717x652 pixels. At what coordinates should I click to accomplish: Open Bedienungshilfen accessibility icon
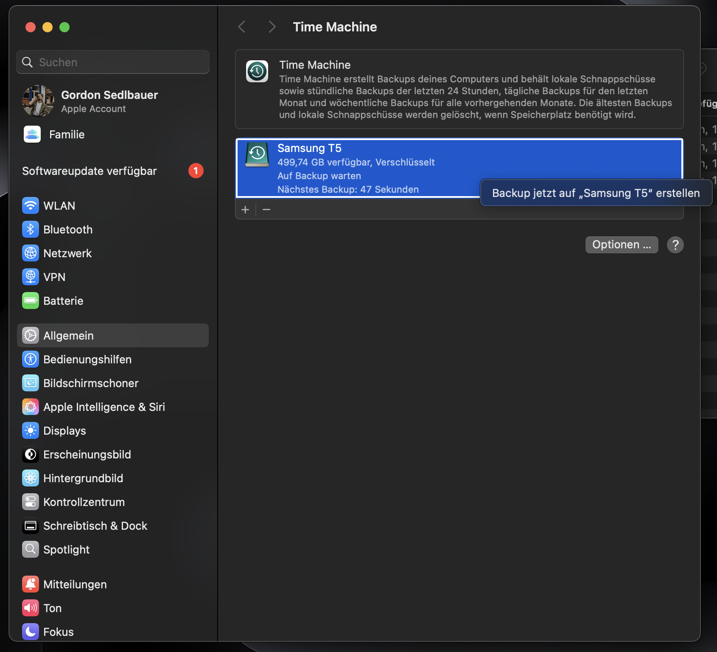coord(31,360)
